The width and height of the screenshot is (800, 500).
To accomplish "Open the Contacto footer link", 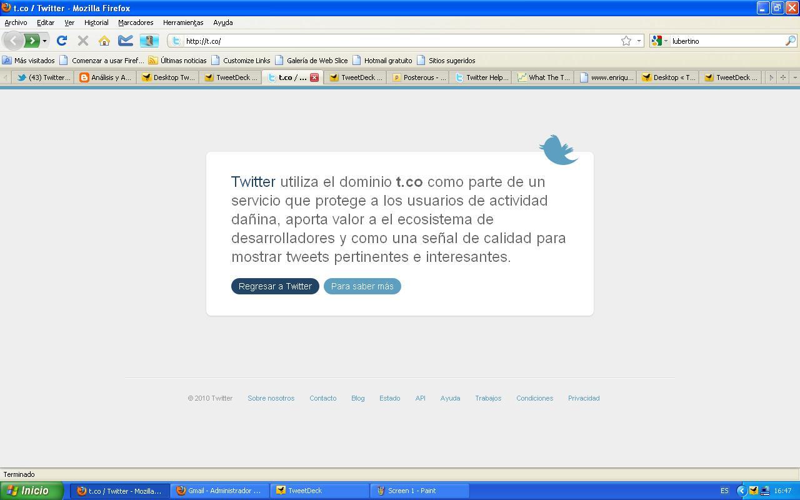I will point(323,398).
